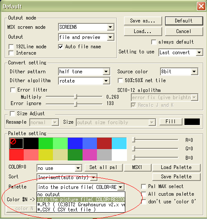Open the MSX screen mode dropdown
This screenshot has width=207, height=219.
point(110,27)
